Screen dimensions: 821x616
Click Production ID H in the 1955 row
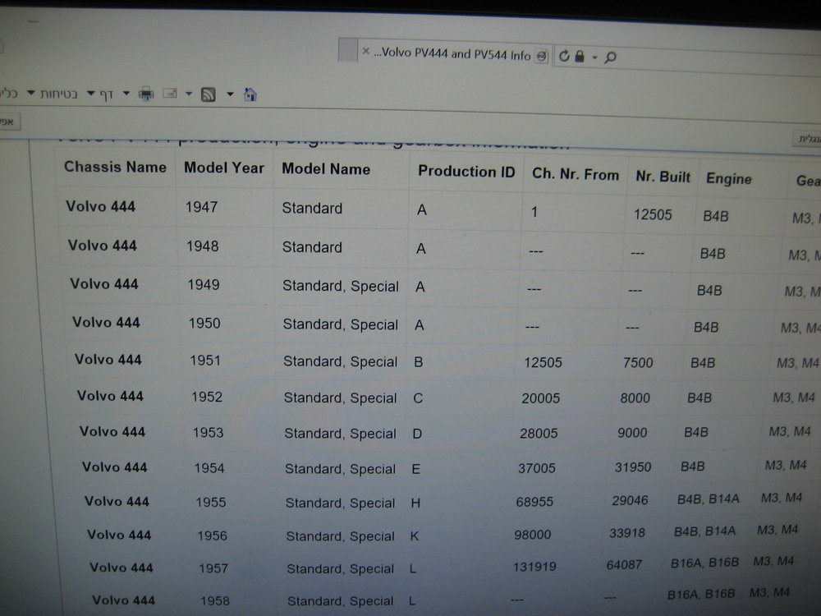(415, 503)
